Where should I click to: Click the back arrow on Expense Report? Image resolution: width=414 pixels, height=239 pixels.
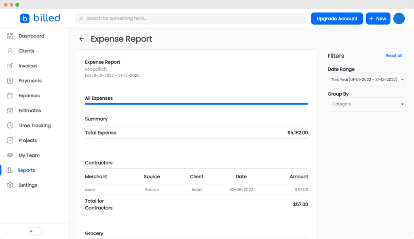pos(81,38)
